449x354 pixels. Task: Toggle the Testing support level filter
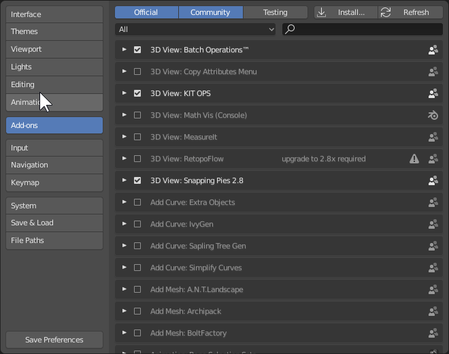[276, 12]
